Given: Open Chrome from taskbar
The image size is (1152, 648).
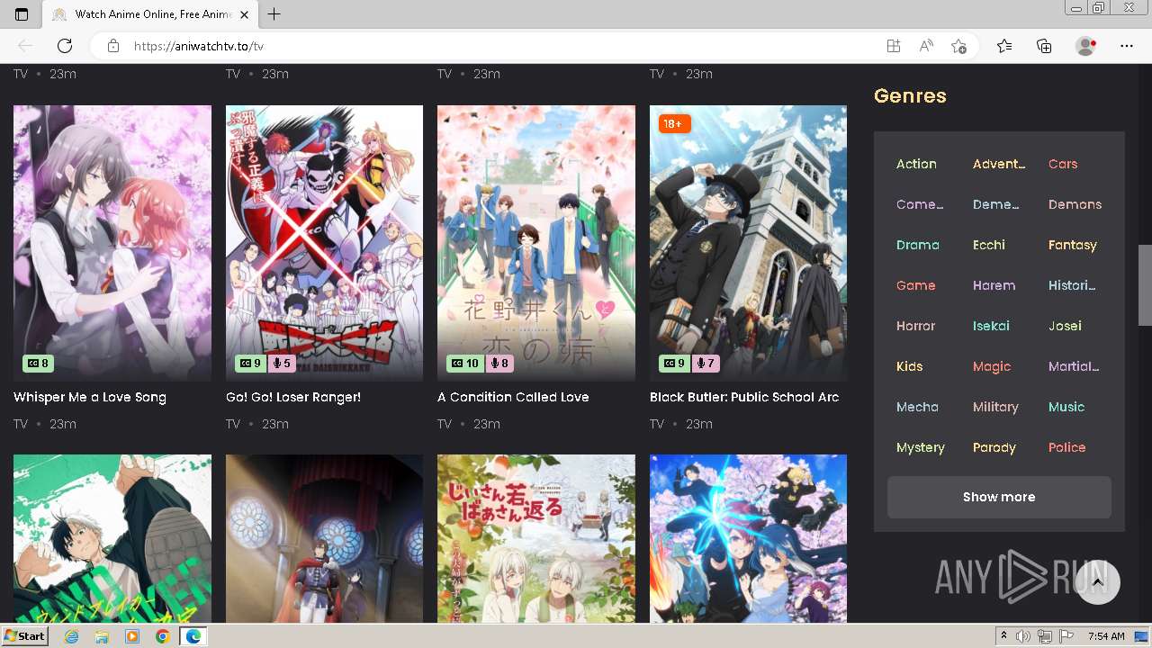Looking at the screenshot, I should 162,636.
